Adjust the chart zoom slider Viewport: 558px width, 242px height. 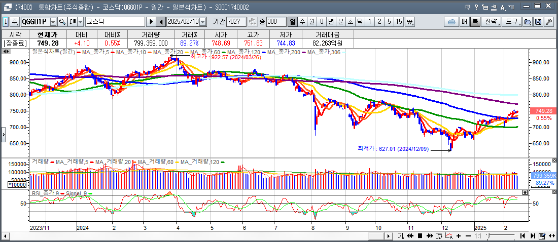489,235
